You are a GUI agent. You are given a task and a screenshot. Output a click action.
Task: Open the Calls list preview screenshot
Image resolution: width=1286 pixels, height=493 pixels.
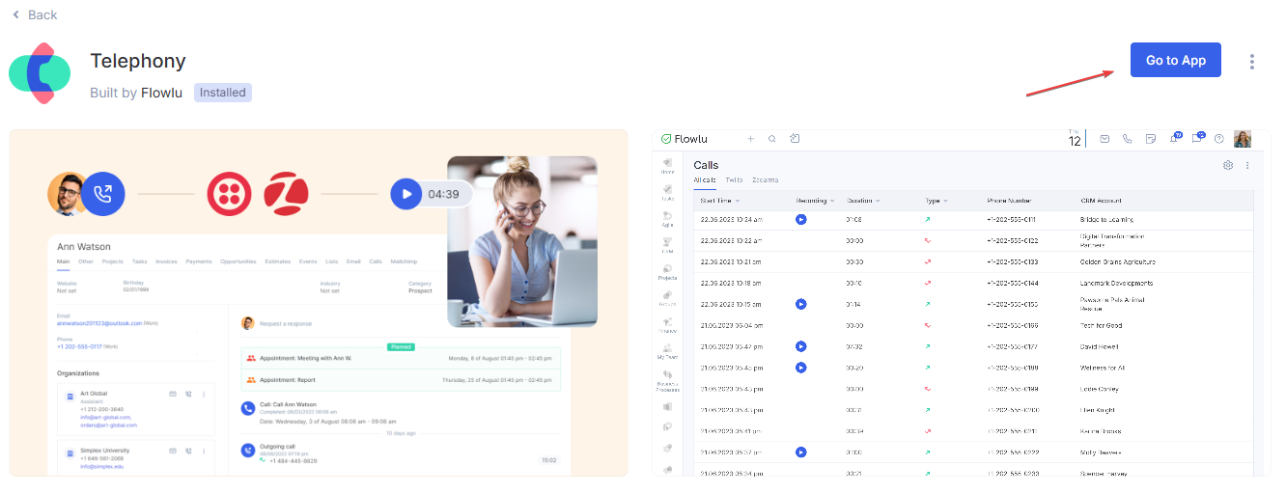(962, 303)
